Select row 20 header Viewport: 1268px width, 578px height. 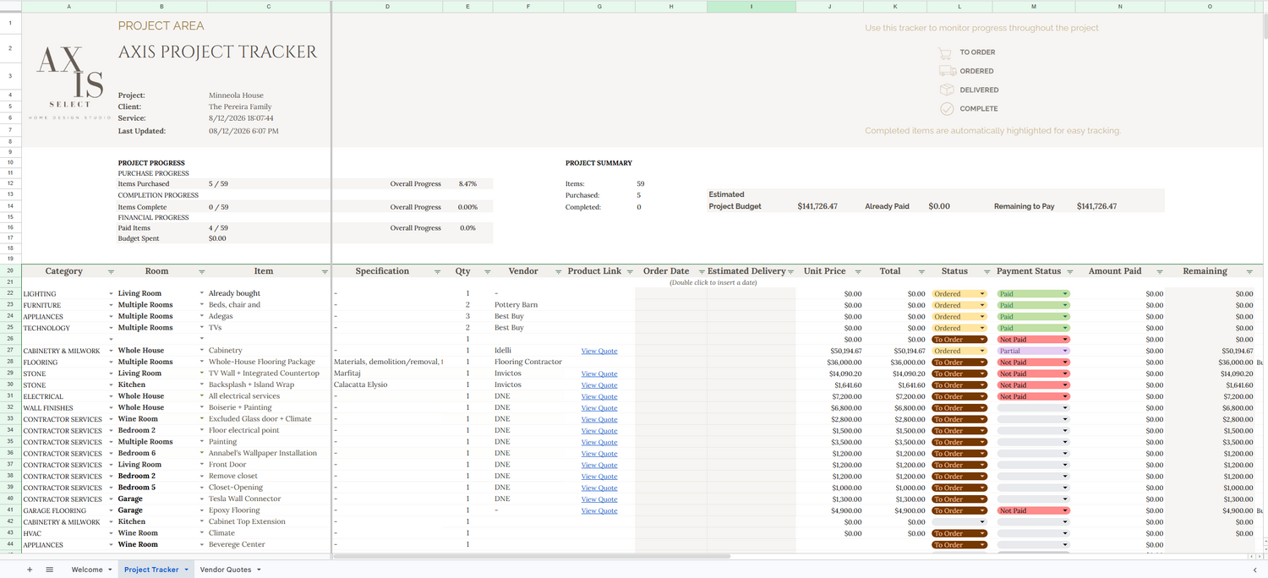(10, 271)
